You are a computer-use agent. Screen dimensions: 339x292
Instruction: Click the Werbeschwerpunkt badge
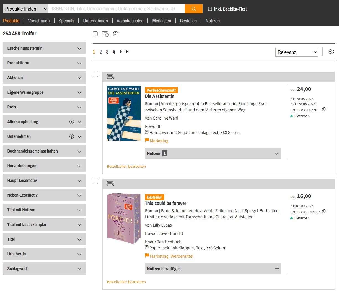click(x=161, y=90)
